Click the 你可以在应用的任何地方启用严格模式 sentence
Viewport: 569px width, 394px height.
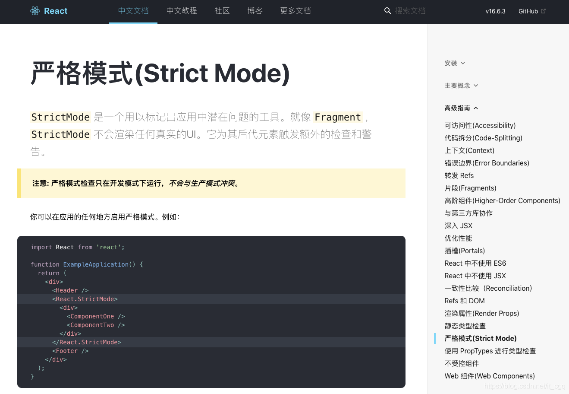point(105,217)
